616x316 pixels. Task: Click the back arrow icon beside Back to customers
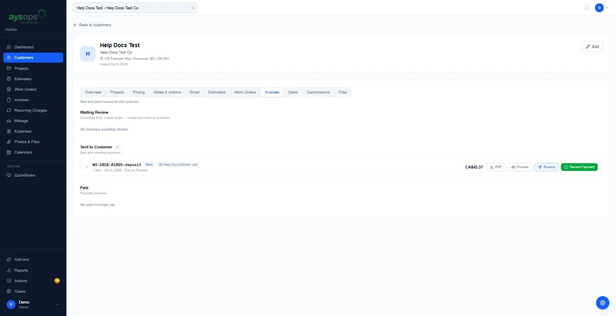[75, 25]
